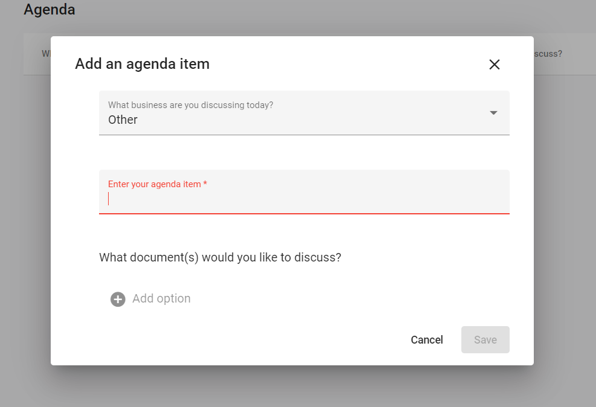This screenshot has width=596, height=407.
Task: Click the Agenda page heading behind dialog
Action: (50, 10)
